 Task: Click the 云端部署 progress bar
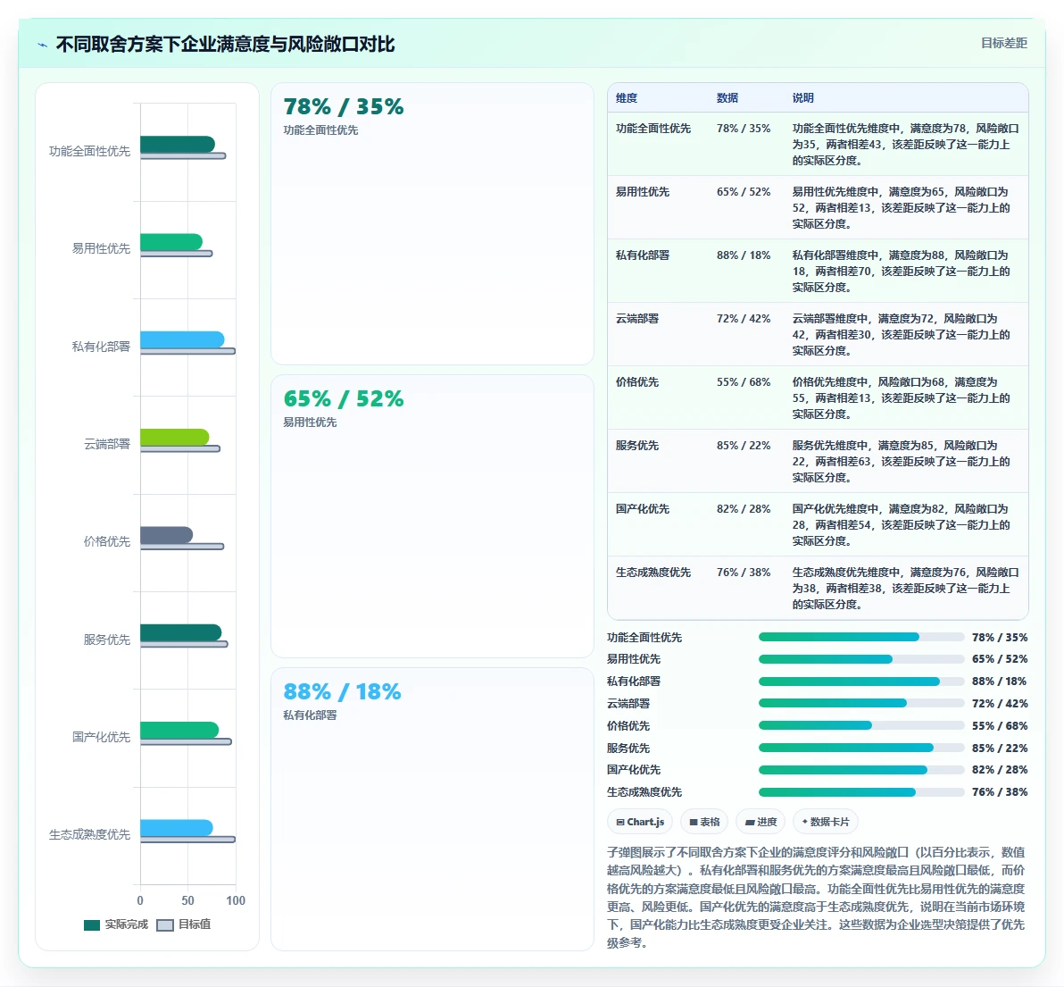click(x=861, y=703)
